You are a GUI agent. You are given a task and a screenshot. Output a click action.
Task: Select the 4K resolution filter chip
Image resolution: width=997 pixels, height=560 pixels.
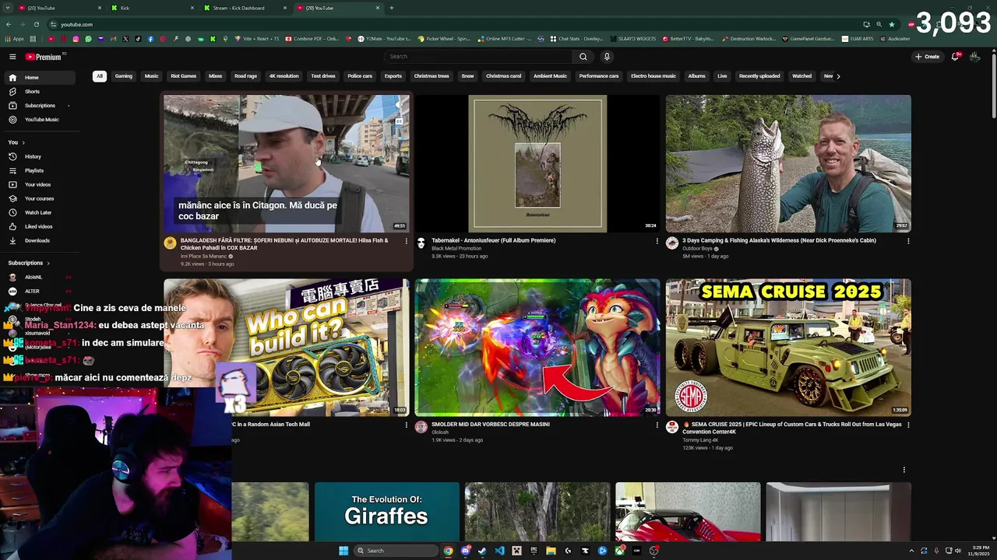pos(284,76)
